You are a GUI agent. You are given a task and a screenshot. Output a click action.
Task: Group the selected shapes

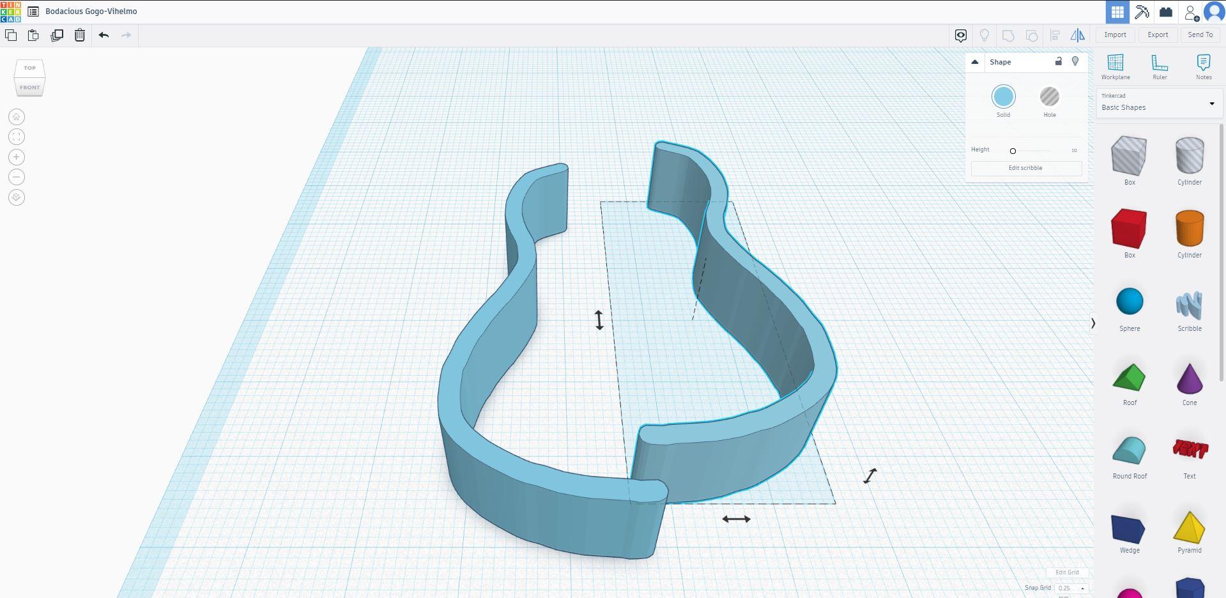tap(1008, 36)
